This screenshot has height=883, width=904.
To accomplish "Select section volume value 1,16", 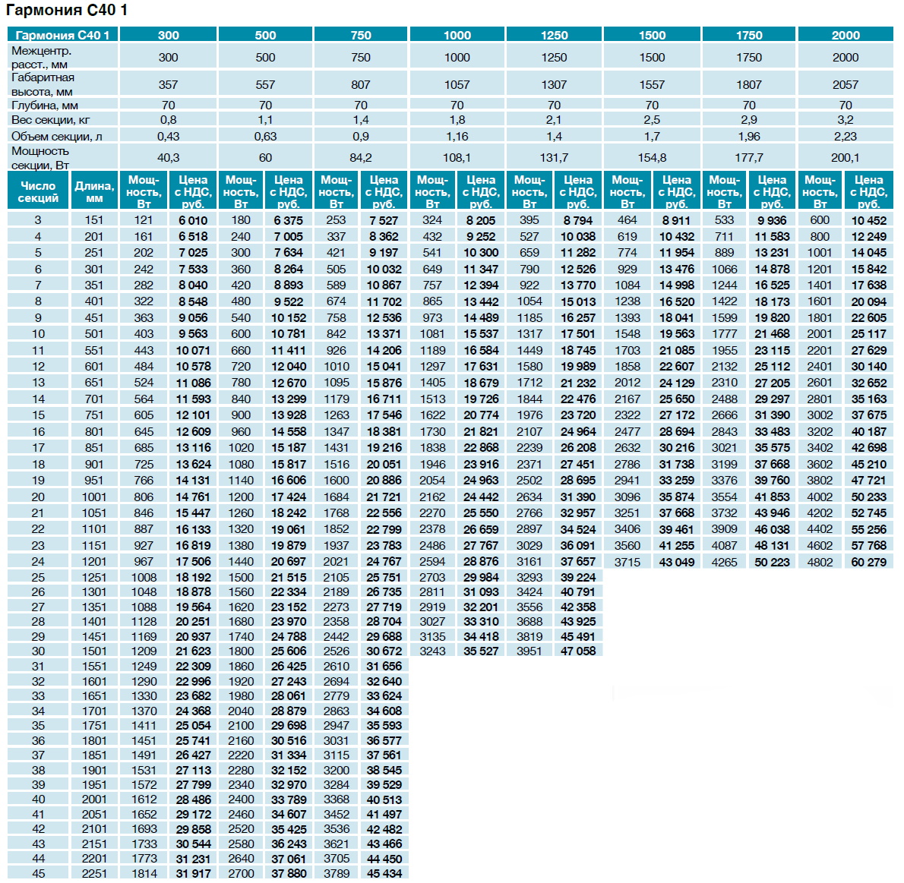I will pos(457,137).
